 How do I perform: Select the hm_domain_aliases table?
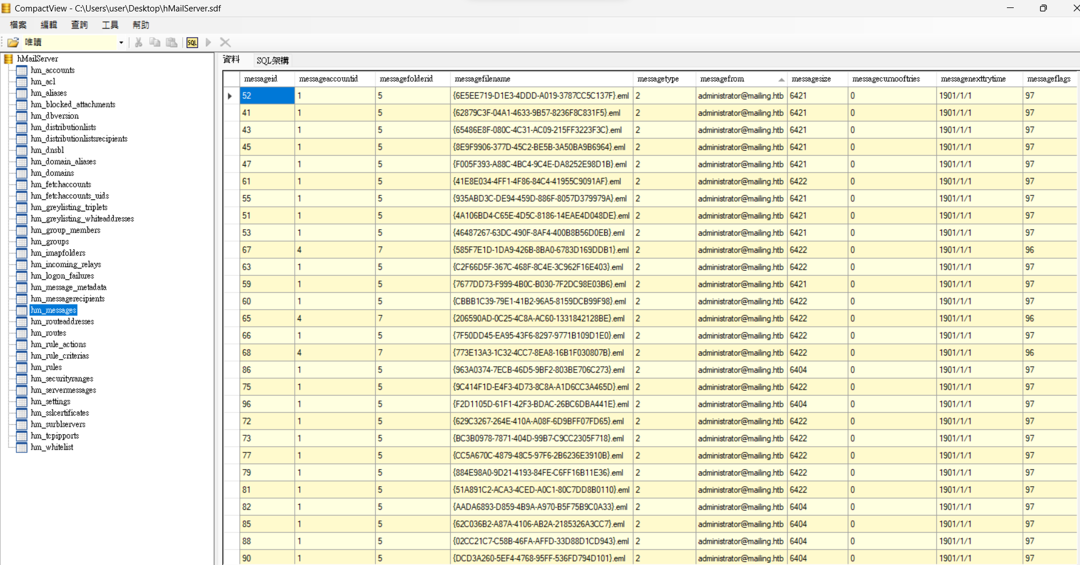[63, 162]
